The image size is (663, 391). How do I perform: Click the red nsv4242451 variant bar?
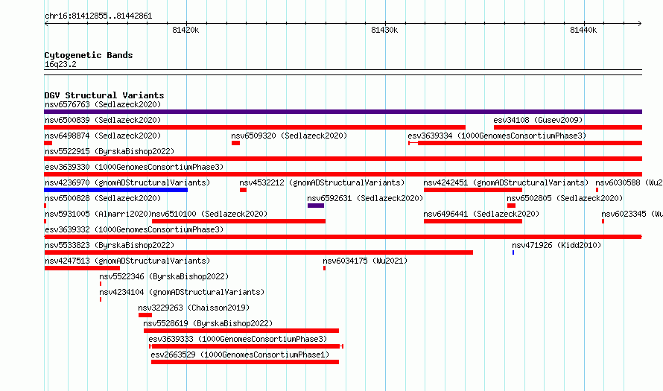473,190
